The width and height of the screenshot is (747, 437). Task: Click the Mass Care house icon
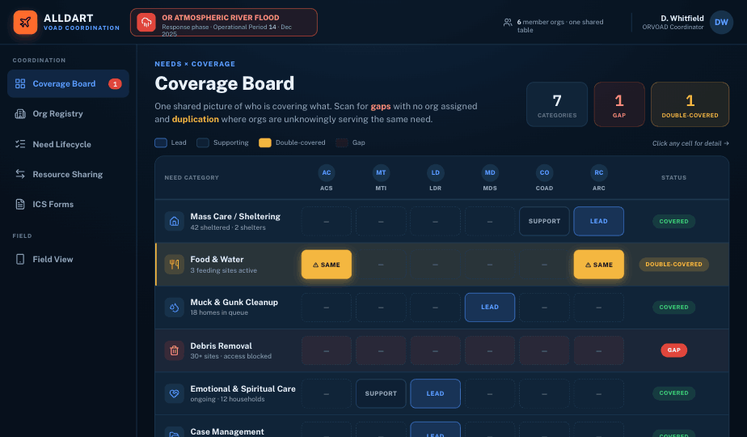tap(175, 222)
